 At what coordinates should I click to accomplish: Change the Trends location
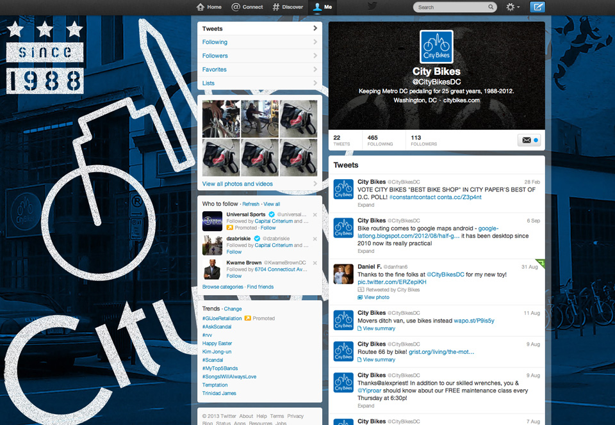click(233, 309)
